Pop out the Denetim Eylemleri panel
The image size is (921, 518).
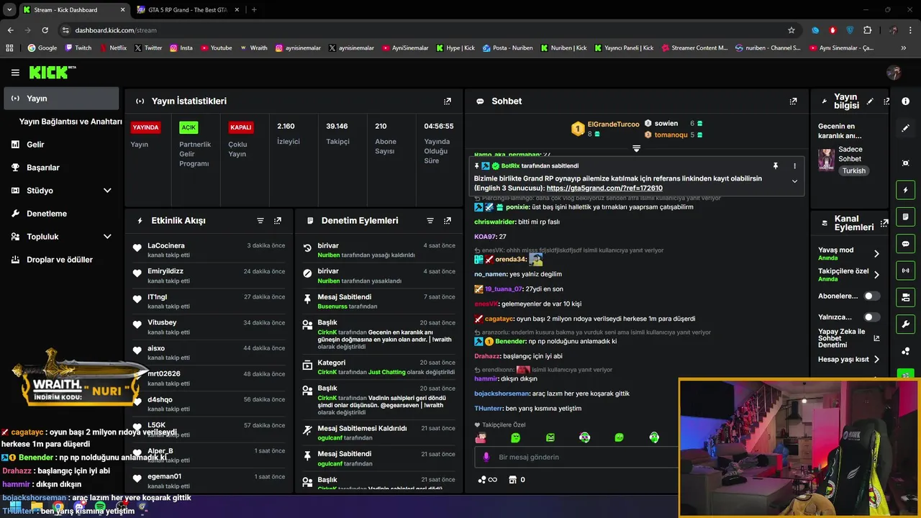448,221
